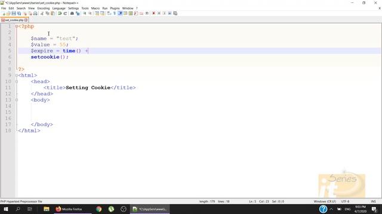The height and width of the screenshot is (214, 382).
Task: Open the Plugins menu
Action: [115, 8]
